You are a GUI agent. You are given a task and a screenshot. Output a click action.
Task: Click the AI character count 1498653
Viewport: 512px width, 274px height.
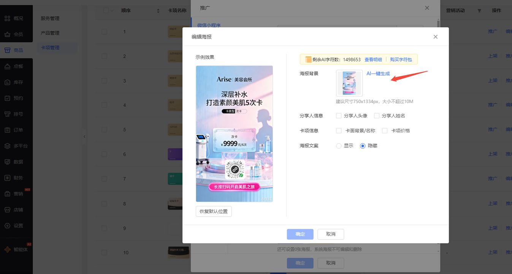tap(352, 60)
